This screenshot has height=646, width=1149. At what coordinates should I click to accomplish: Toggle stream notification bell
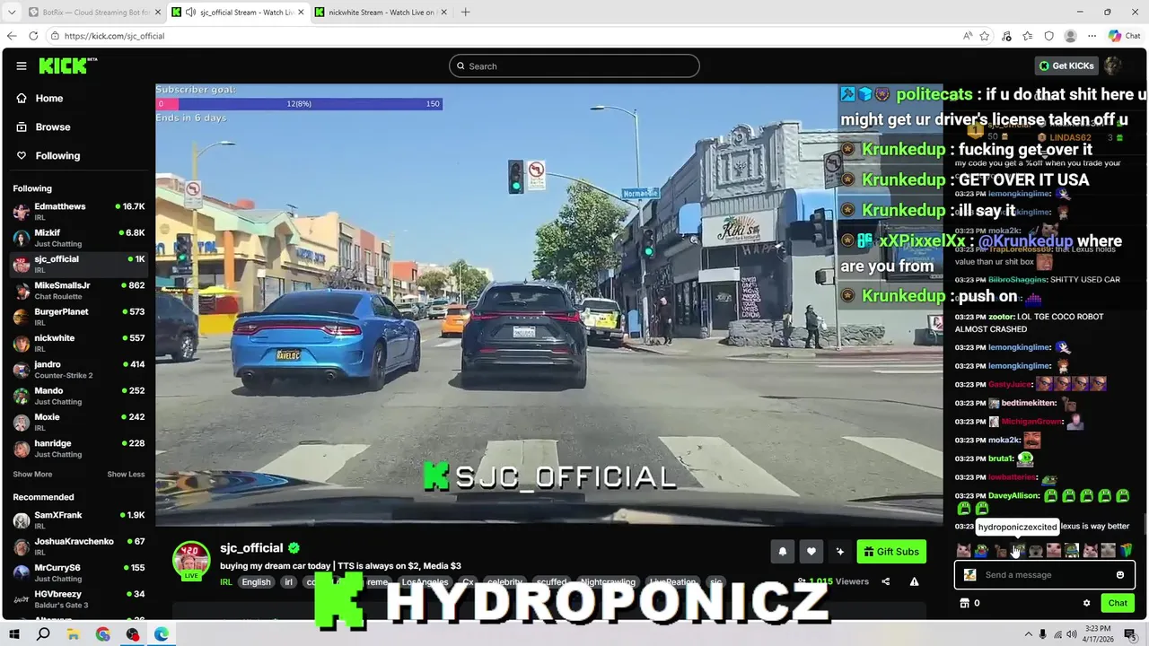point(782,552)
